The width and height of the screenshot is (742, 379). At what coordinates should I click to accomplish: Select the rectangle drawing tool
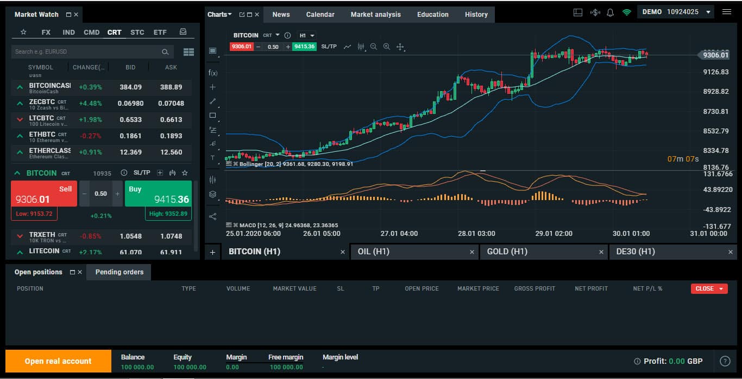point(212,115)
